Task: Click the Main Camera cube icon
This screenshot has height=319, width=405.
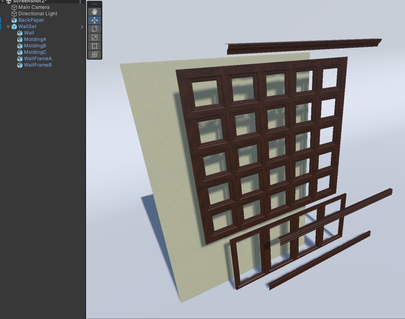Action: (x=14, y=8)
